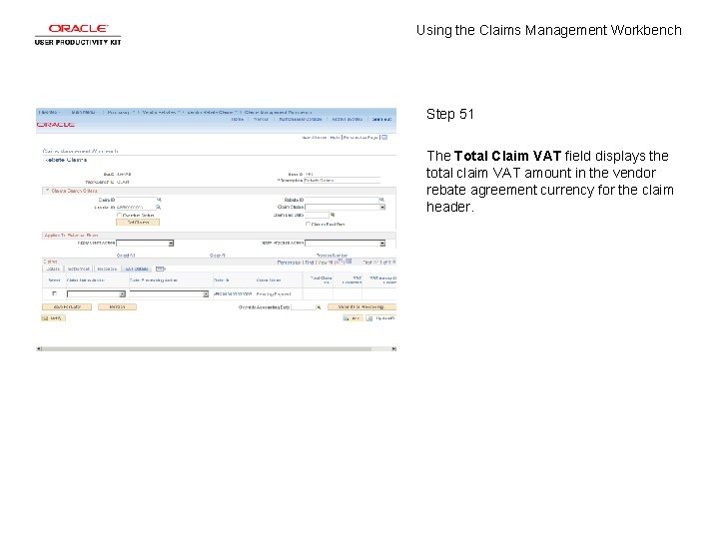This screenshot has height=539, width=719.
Task: Switch to the Settlement tab
Action: 79,269
